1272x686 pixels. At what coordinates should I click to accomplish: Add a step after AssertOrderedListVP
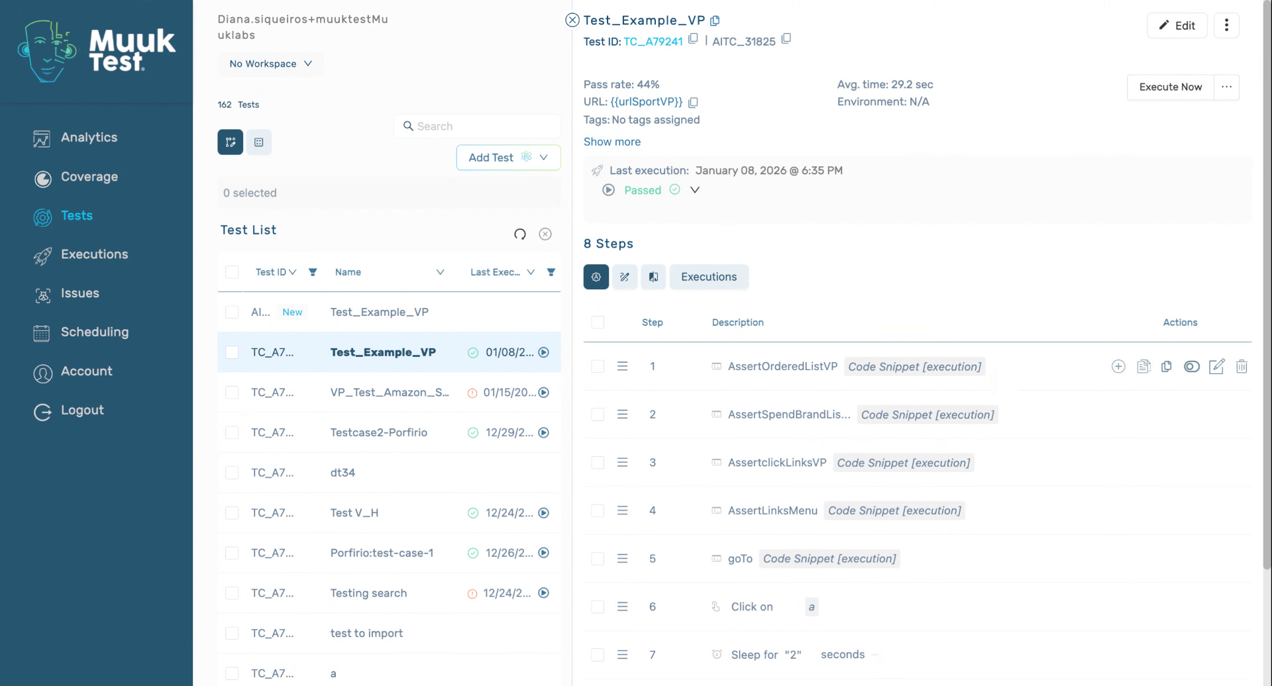click(1118, 366)
